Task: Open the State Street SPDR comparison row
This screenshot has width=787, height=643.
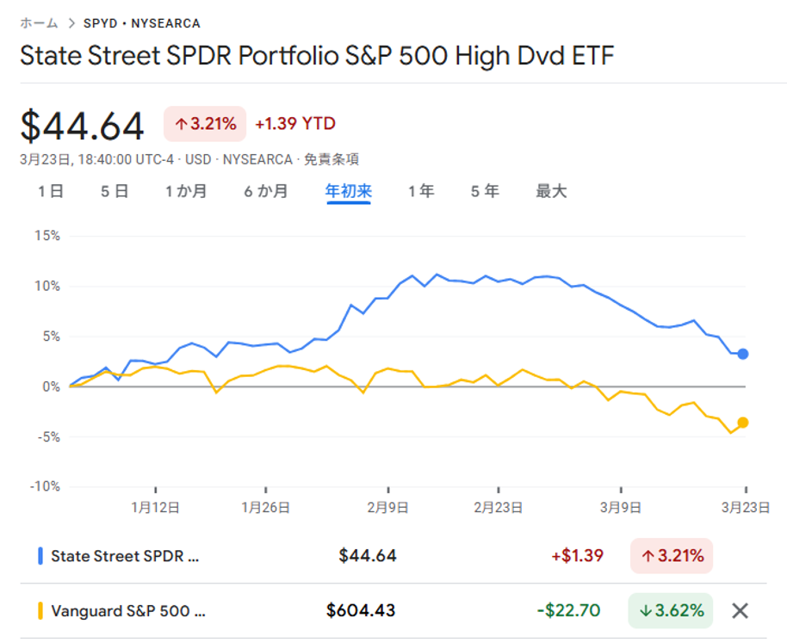Action: 125,556
